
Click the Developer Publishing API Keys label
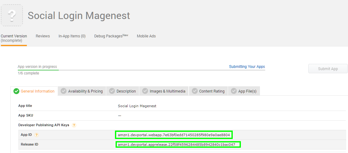tap(44, 125)
